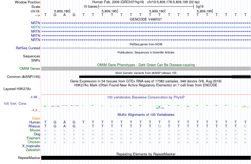Click the RefSeq Curated track label

point(28,48)
